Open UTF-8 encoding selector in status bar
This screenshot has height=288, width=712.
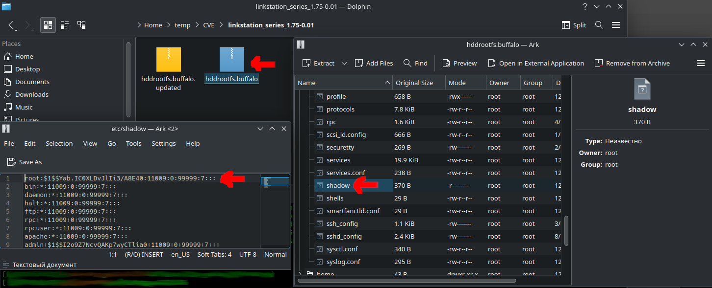[x=248, y=254]
